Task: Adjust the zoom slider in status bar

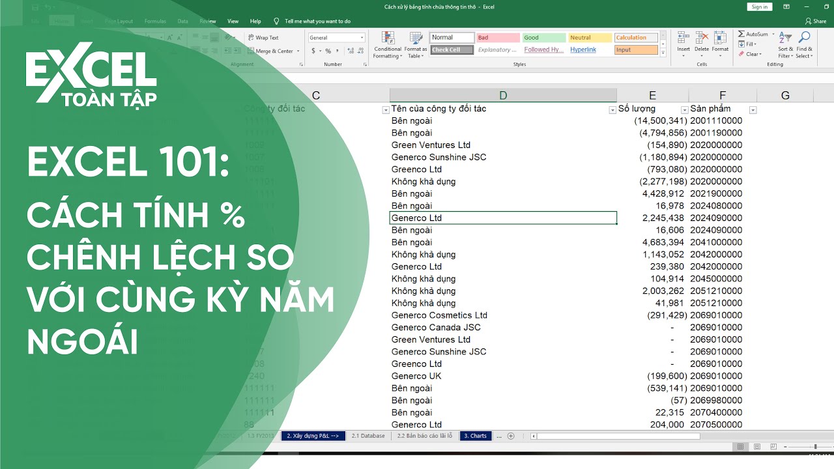Action: [x=814, y=447]
